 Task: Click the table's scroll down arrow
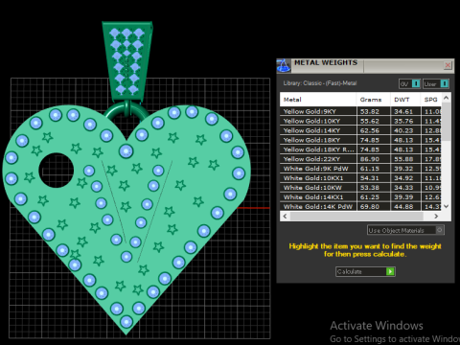(x=447, y=206)
